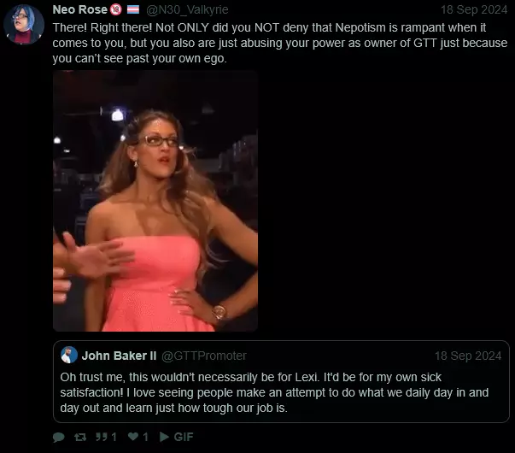Click the quote count icon

(x=102, y=437)
